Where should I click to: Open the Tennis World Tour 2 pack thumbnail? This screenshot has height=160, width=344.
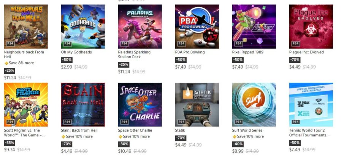pyautogui.click(x=311, y=105)
